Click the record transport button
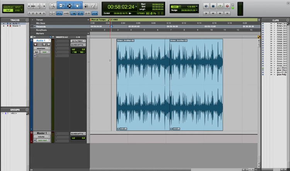Viewport: 290px width, 171px height. click(x=227, y=6)
